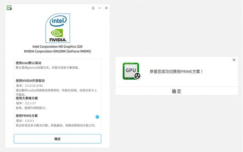This screenshot has height=152, width=243.
Task: Minimize the driver manager window
Action: 100,8
